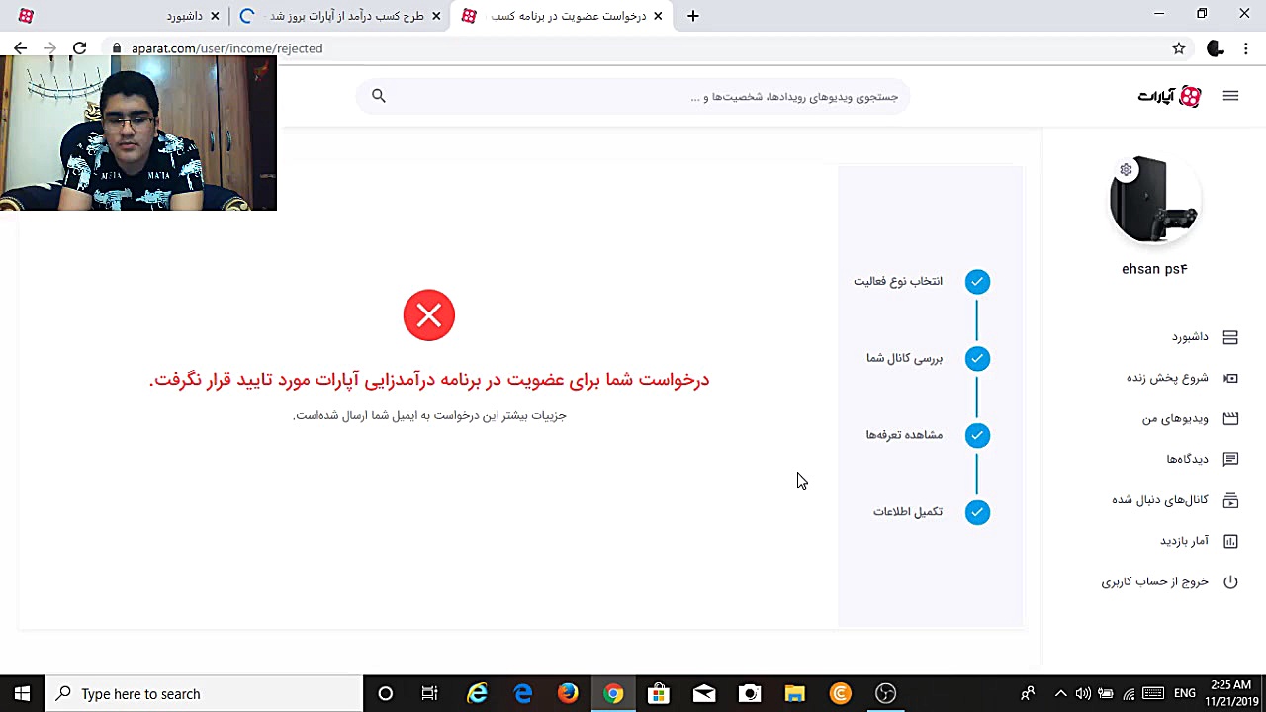
Task: Click the ehsan ps4 channel name
Action: point(1154,268)
